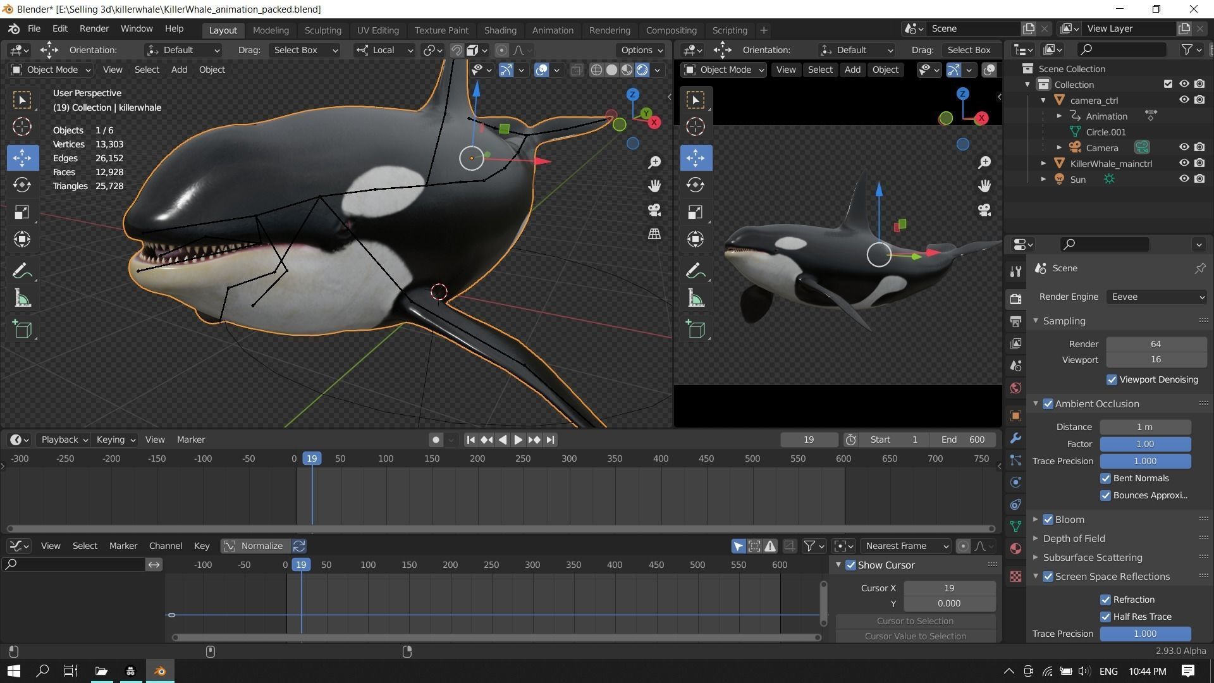Open the Nearest Frame snapping dropdown
1214x683 pixels.
(x=905, y=546)
